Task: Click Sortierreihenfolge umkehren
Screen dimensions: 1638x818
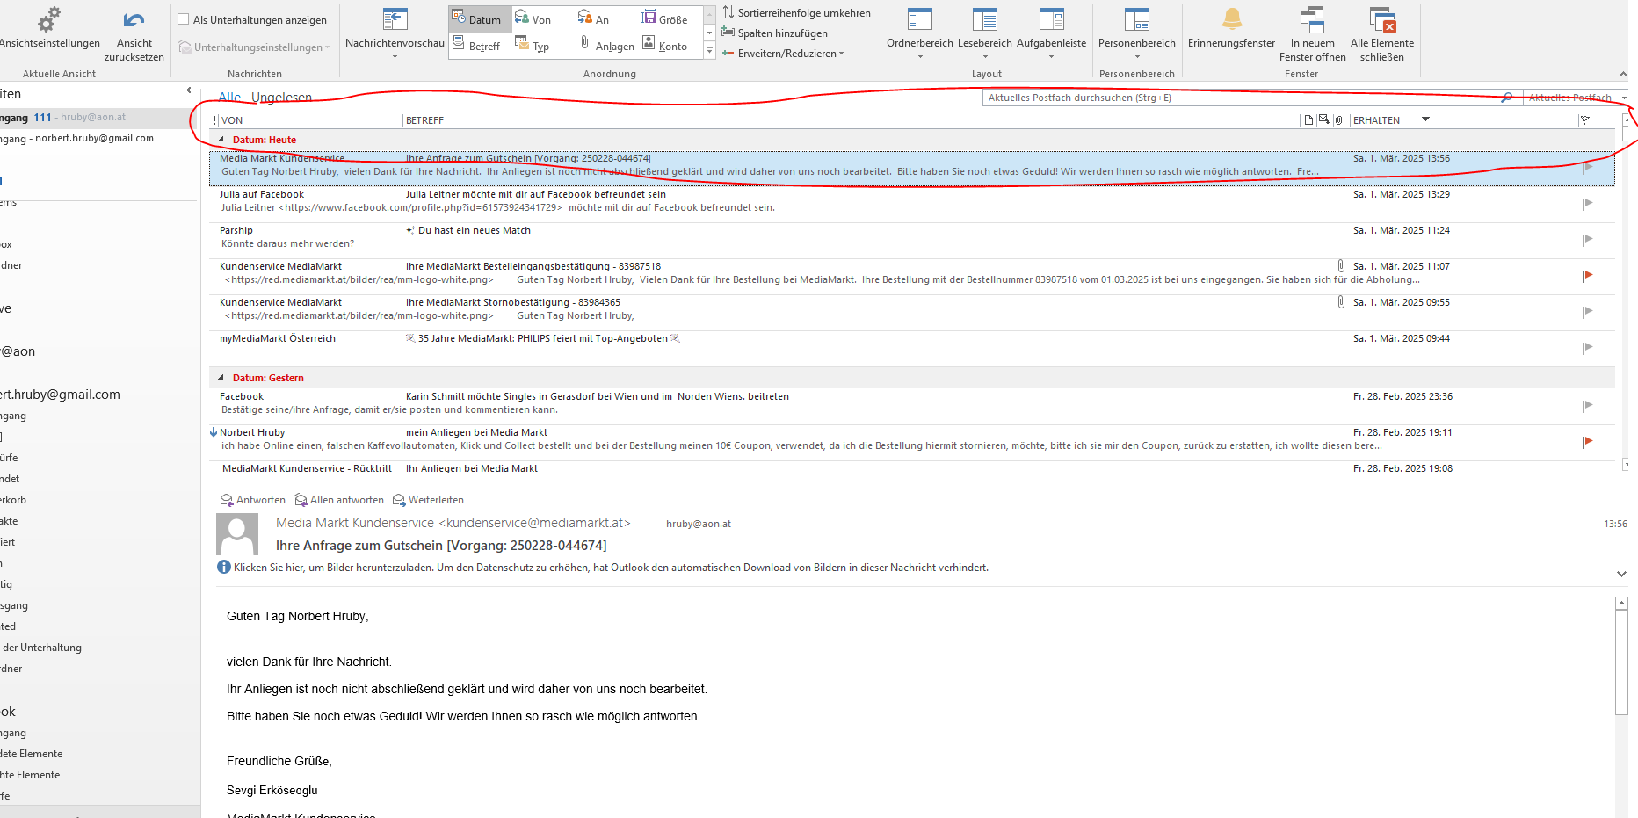Action: point(796,13)
